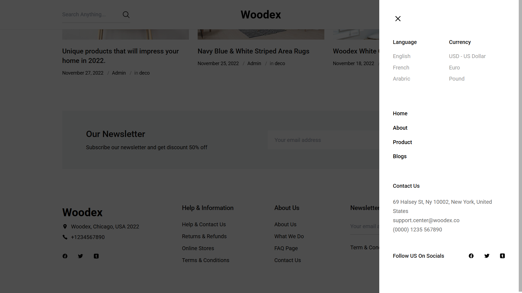The width and height of the screenshot is (522, 293).
Task: Click support.center@woodex.co email link
Action: [426, 220]
